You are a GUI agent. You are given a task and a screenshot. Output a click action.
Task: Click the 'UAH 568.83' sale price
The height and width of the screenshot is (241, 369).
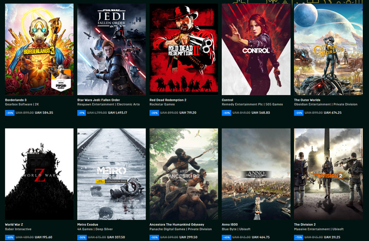(261, 113)
